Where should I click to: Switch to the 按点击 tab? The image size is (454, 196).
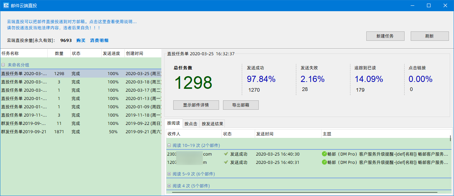[x=191, y=124]
